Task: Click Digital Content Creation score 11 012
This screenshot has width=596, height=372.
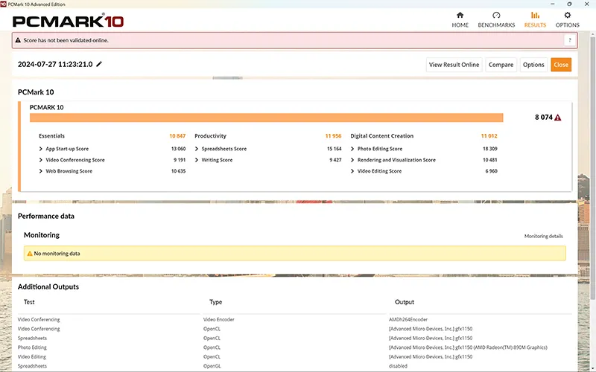Action: (489, 136)
